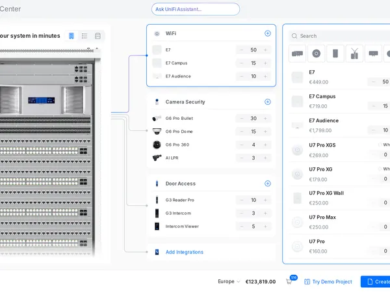Switch to the third layout view icon
390x293 pixels.
coord(97,36)
